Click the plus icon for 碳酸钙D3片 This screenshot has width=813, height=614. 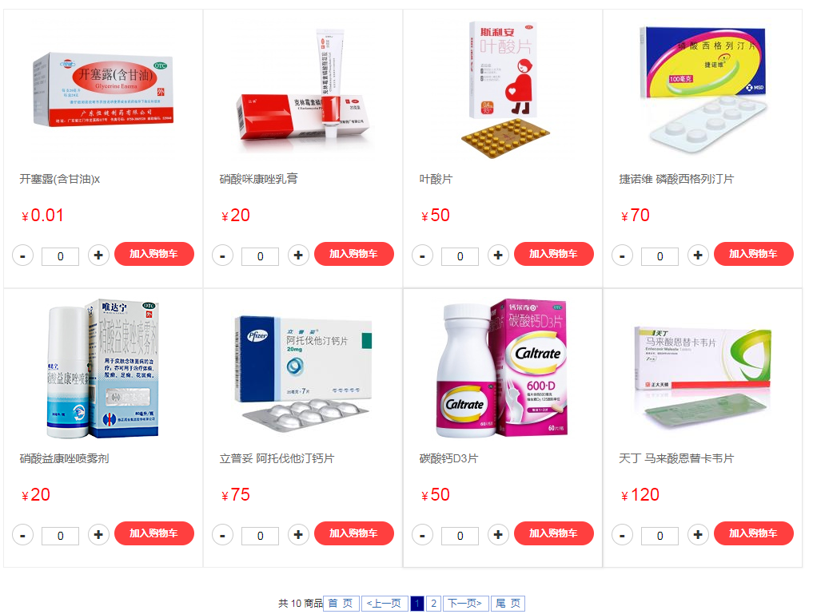click(498, 535)
